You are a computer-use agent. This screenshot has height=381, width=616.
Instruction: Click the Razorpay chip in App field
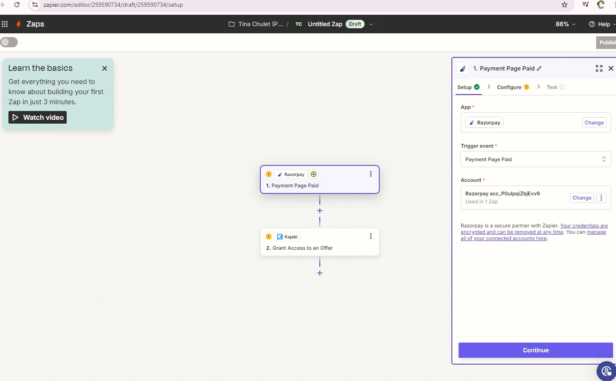pos(484,122)
